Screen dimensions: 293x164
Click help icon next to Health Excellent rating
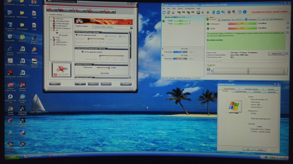pyautogui.click(x=288, y=28)
